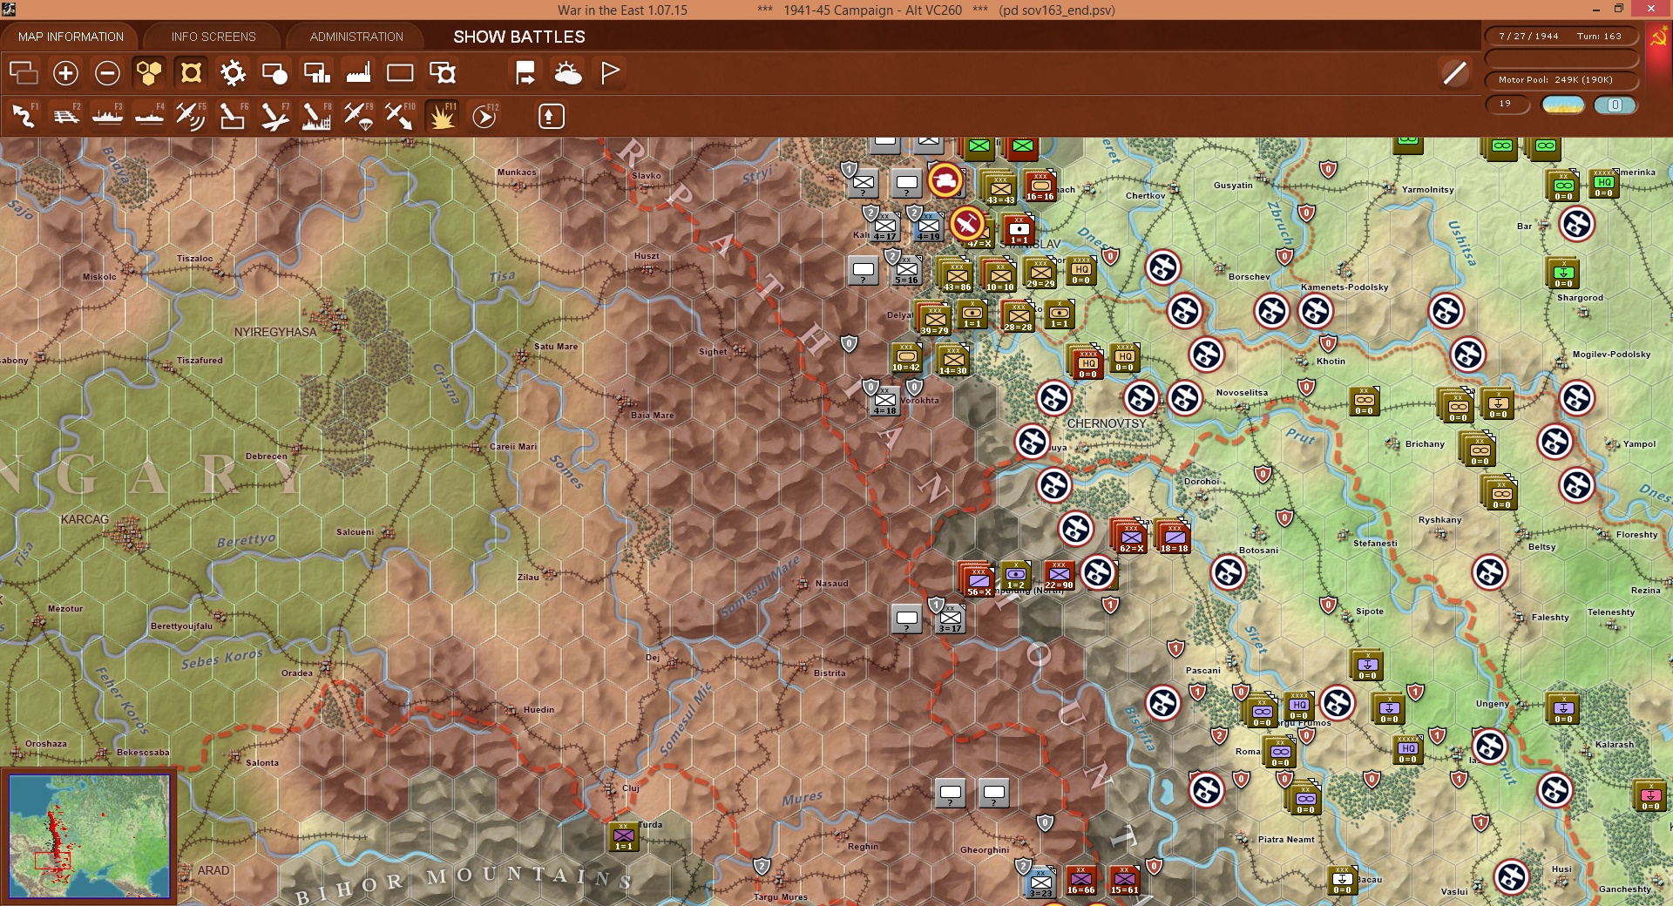Click the F12 end turn icon
The height and width of the screenshot is (906, 1673).
tap(484, 116)
